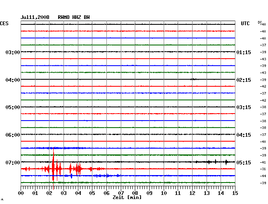Click minute tick label 03

coord(63,193)
